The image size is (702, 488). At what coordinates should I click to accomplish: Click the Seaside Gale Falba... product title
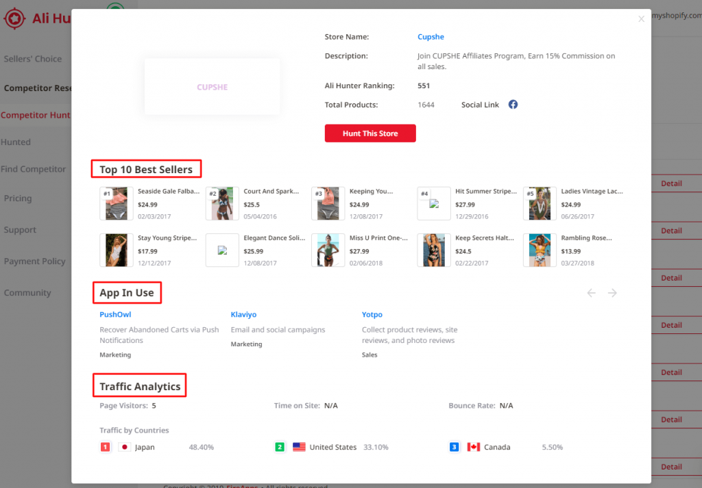coord(169,191)
